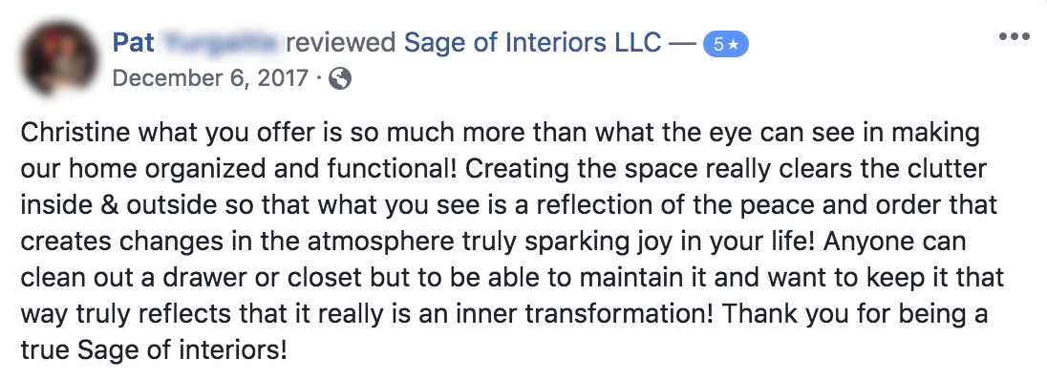The height and width of the screenshot is (380, 1047).
Task: Click the 5-star rating badge
Action: (726, 44)
